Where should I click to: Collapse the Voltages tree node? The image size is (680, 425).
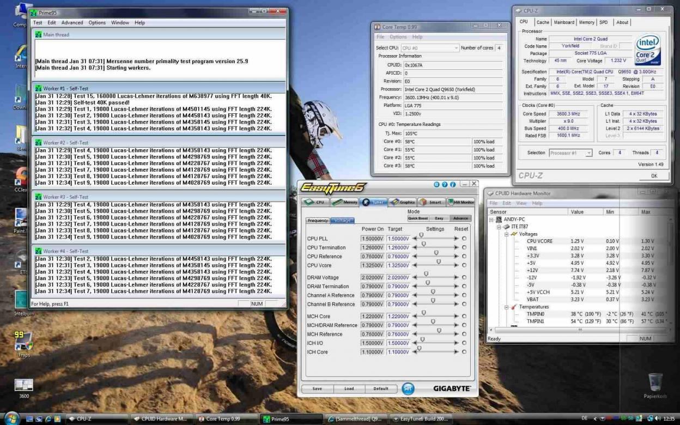tap(507, 234)
